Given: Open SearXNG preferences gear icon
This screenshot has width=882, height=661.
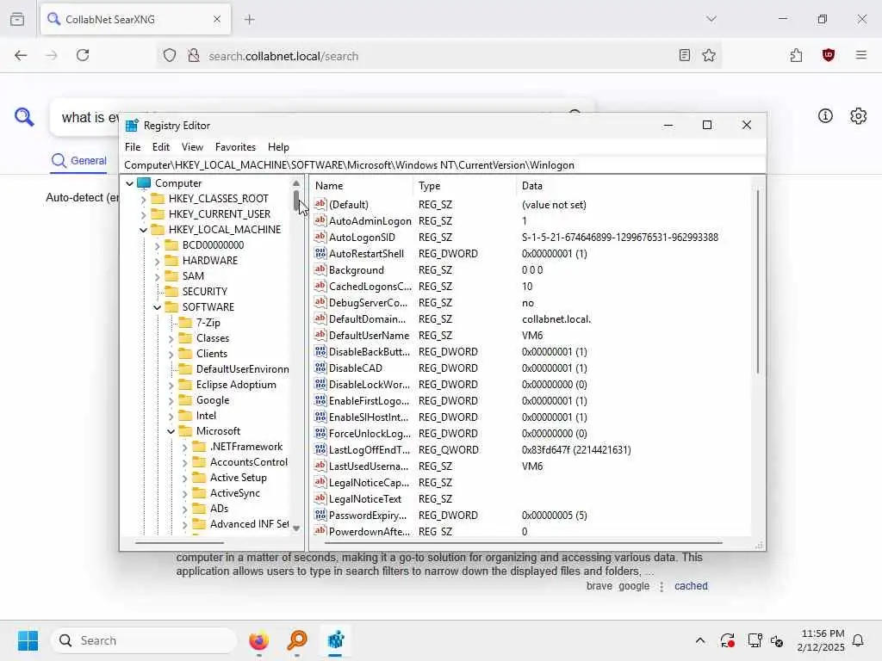Looking at the screenshot, I should [858, 116].
